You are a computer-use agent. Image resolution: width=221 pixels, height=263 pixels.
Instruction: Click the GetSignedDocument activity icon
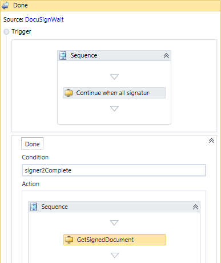[x=69, y=240]
